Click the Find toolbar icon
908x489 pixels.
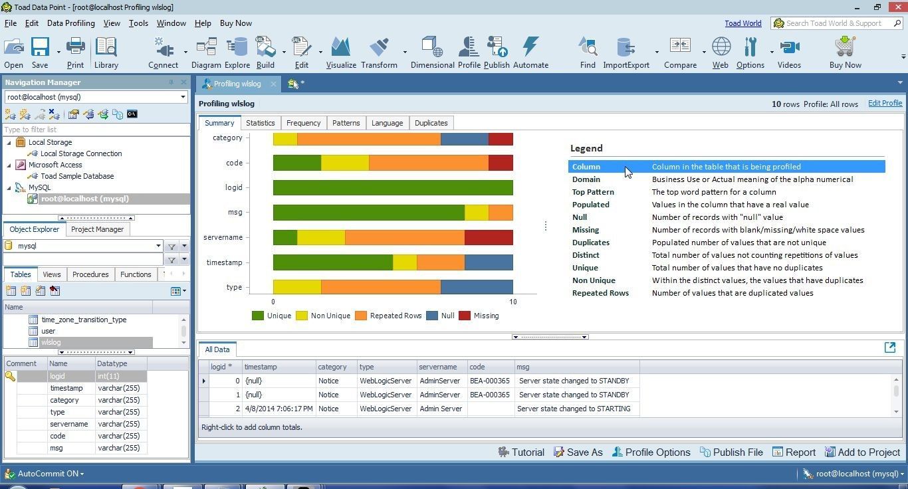tap(588, 52)
